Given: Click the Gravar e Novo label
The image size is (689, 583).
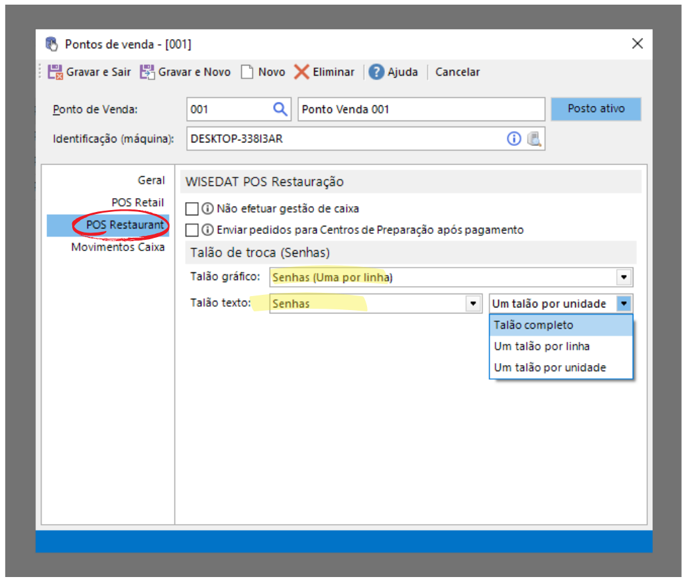Looking at the screenshot, I should [x=194, y=72].
